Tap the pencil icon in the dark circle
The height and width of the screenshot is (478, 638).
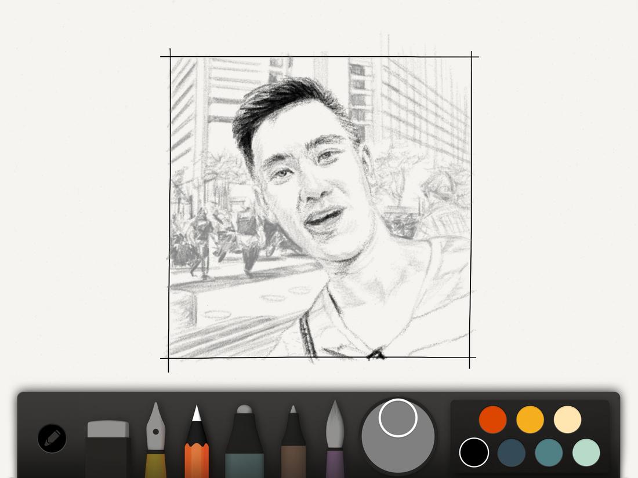coord(51,437)
